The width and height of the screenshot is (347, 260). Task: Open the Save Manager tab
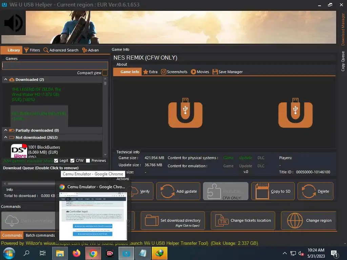pos(227,72)
